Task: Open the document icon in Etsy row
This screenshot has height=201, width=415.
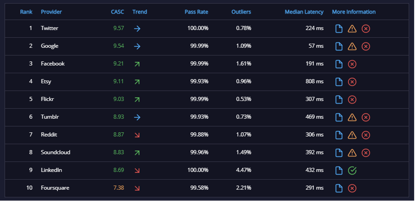Action: click(339, 81)
